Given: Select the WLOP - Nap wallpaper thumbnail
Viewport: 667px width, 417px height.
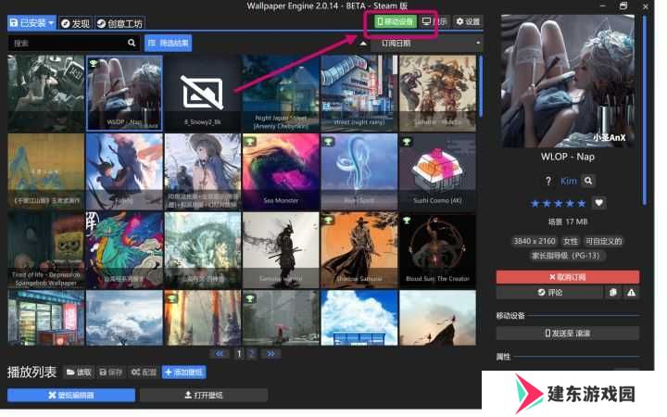Looking at the screenshot, I should [124, 94].
